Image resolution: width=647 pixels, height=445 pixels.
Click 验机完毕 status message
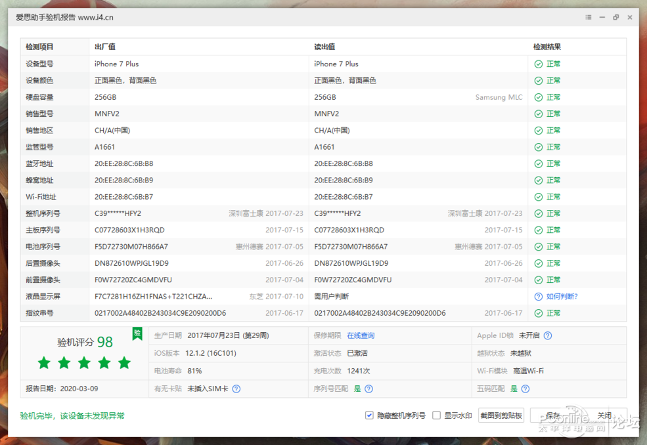pyautogui.click(x=72, y=415)
